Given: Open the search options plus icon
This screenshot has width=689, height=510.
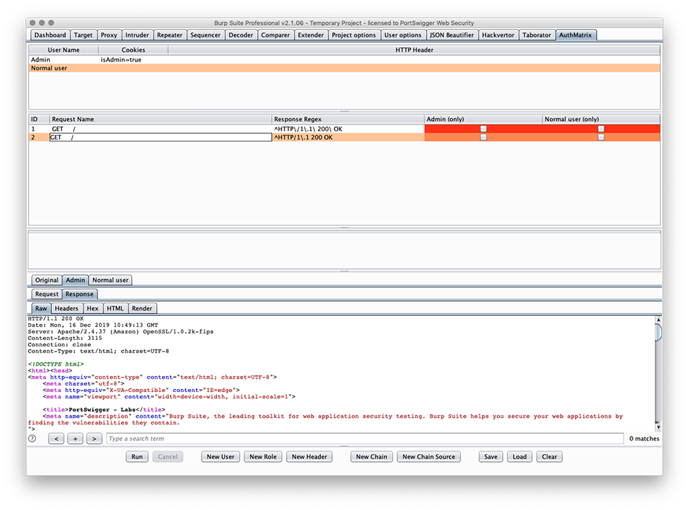Looking at the screenshot, I should (74, 438).
